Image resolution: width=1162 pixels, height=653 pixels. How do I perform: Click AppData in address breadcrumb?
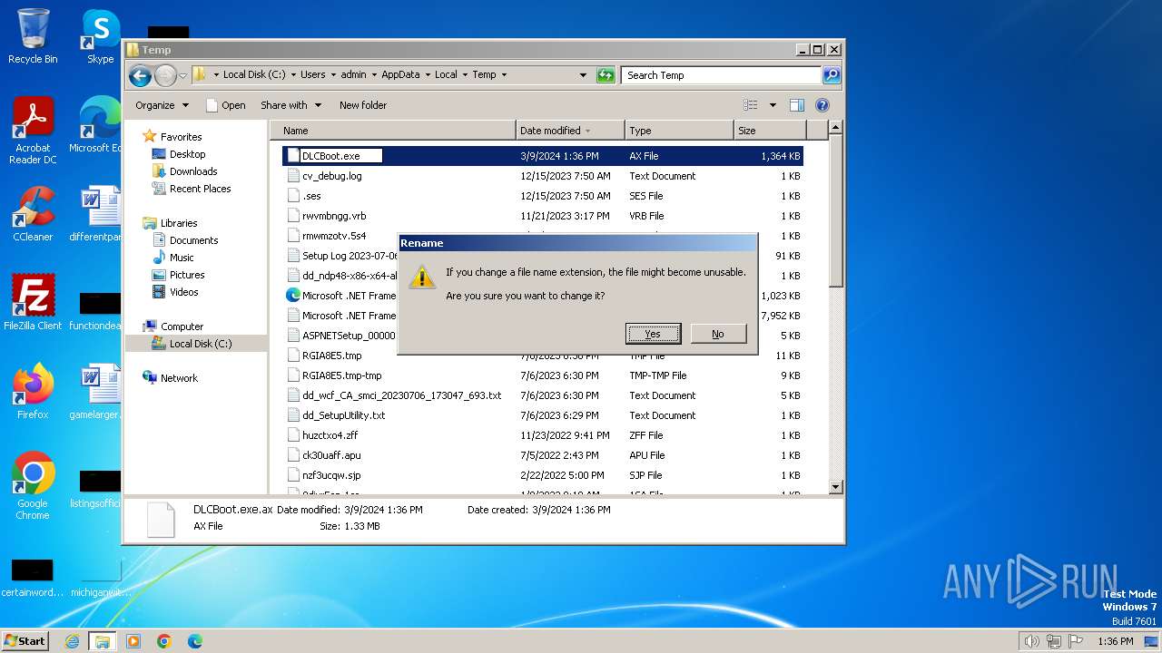[x=400, y=75]
